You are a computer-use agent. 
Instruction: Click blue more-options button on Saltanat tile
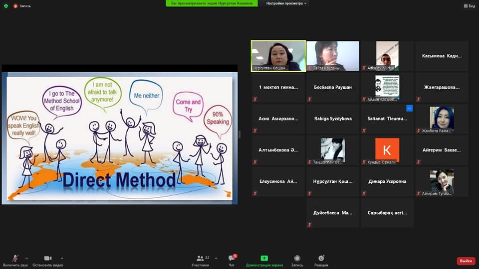pyautogui.click(x=409, y=108)
